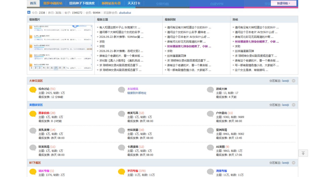Open the AI美图 forum link
Image resolution: width=324 pixels, height=177 pixels.
(x=220, y=147)
